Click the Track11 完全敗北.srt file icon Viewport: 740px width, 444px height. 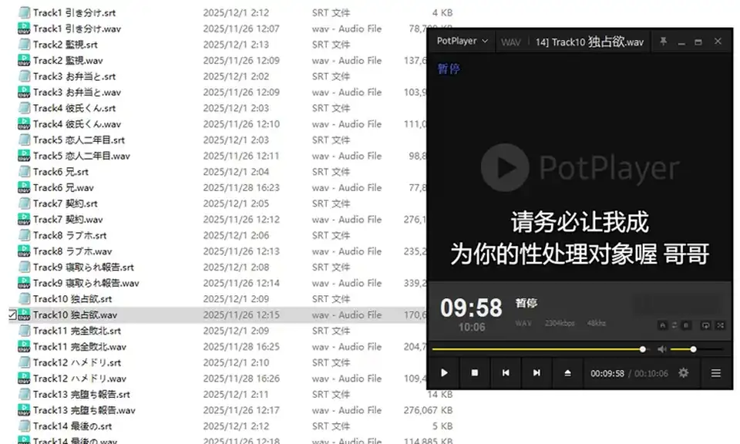coord(24,331)
